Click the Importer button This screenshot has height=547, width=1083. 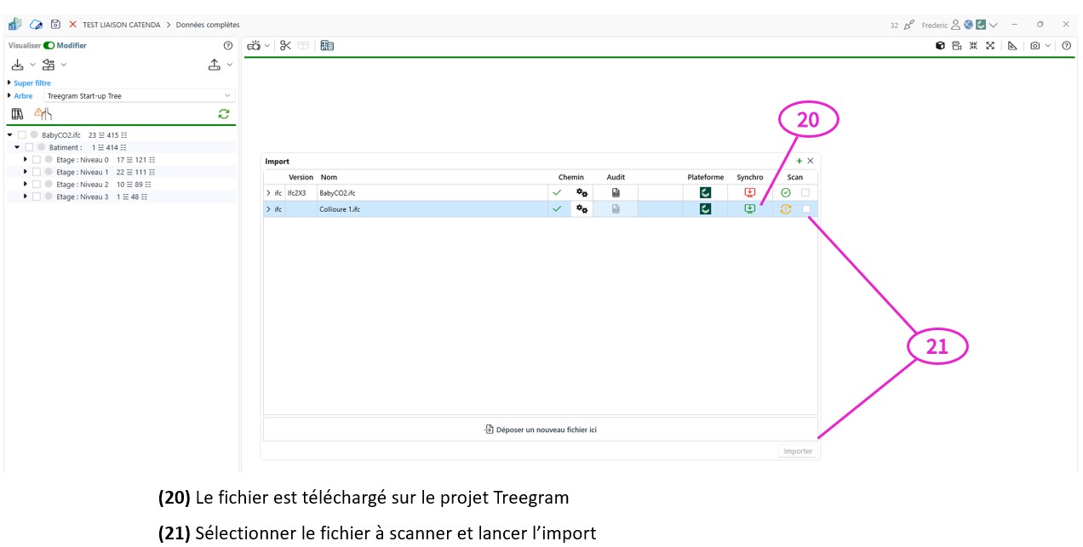pyautogui.click(x=798, y=452)
